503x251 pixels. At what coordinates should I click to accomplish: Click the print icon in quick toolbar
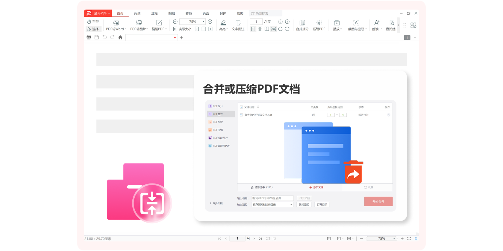[89, 37]
